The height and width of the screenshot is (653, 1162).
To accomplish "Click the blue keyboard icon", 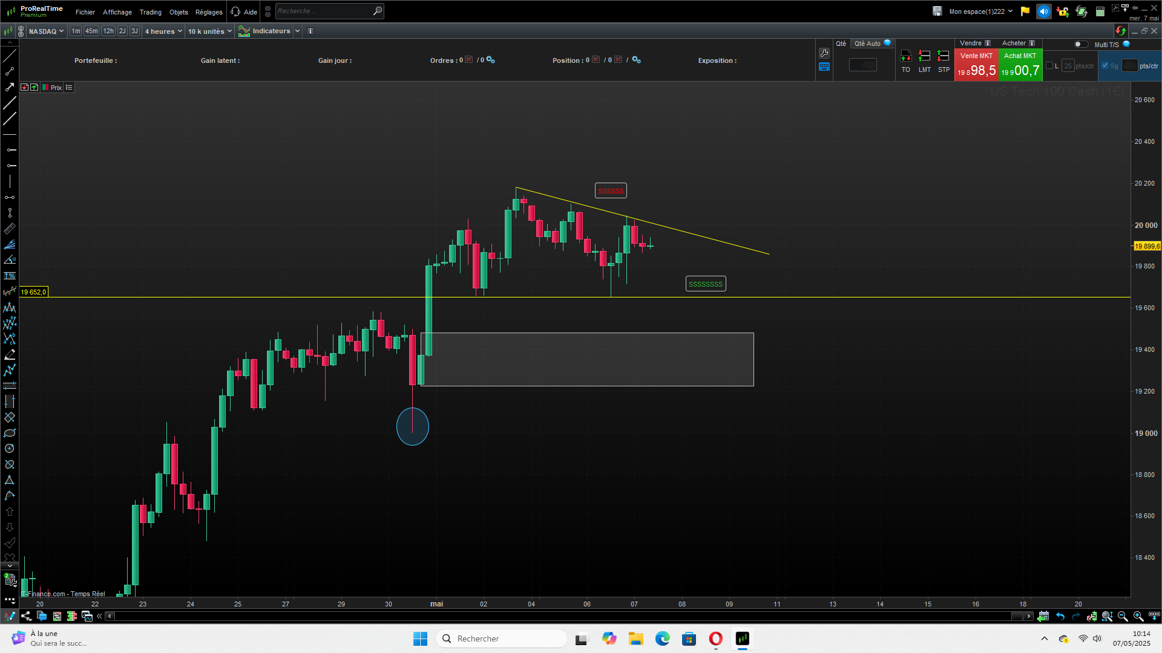I will click(824, 67).
